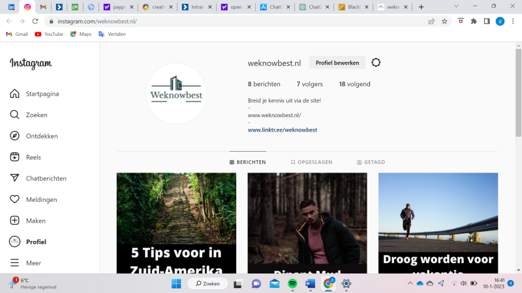522x293 pixels.
Task: Open the 5 Tips voor in Zuid-Amerika post
Action: pyautogui.click(x=176, y=223)
